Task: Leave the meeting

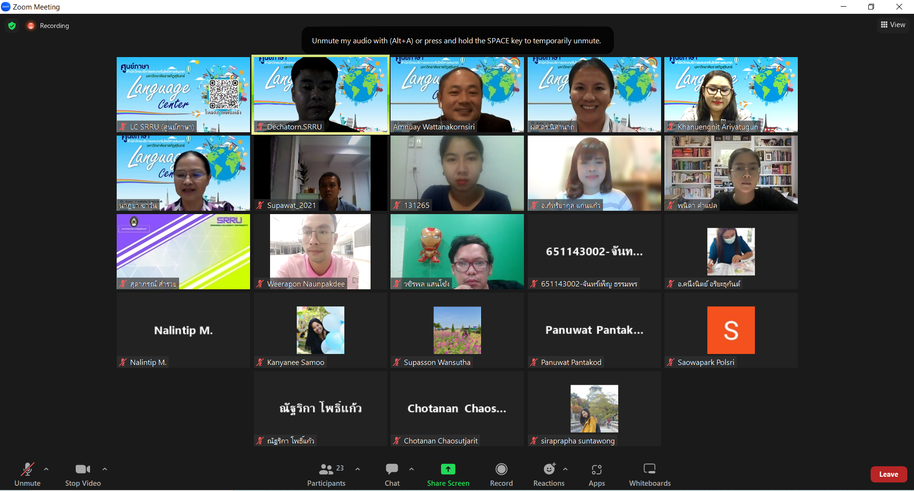Action: [x=888, y=474]
